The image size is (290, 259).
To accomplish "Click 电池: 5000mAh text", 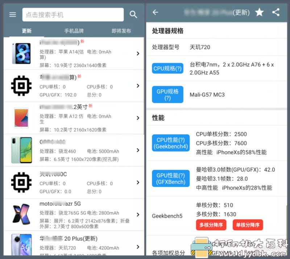I will pyautogui.click(x=103, y=151).
